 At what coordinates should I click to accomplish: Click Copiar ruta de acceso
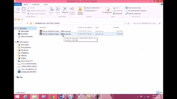click(x=37, y=11)
